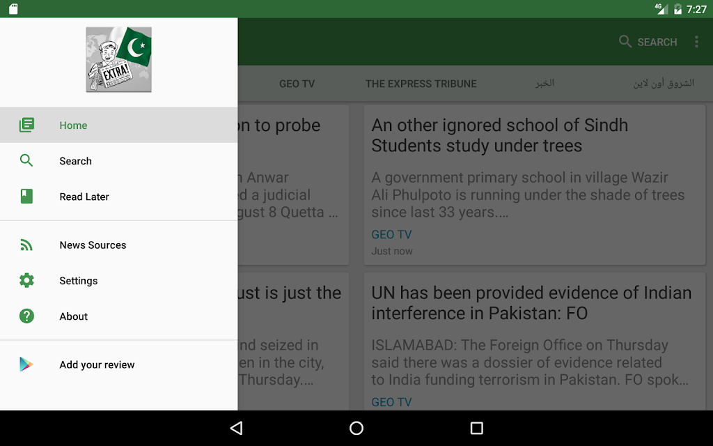Switch to The Express Tribune tab
713x446 pixels.
click(x=421, y=84)
